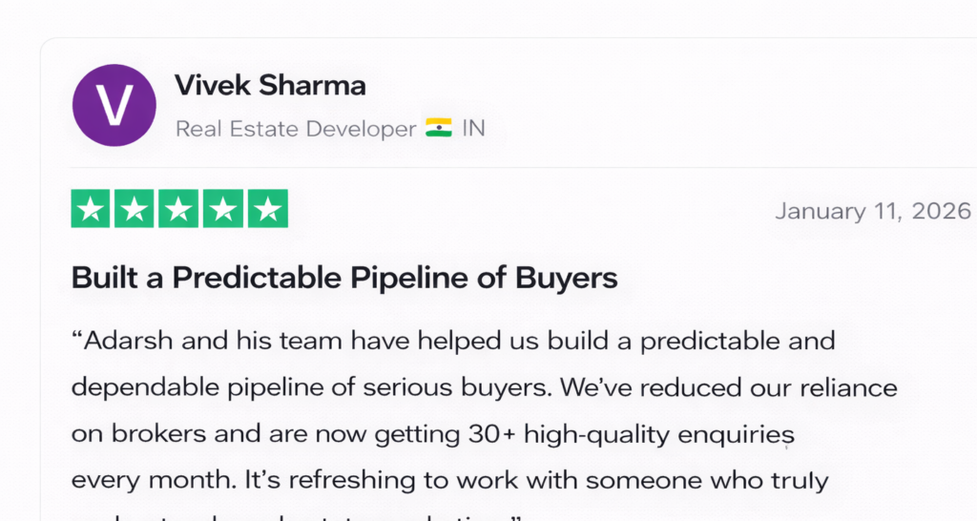Click the name Adarsh in the review

tap(121, 341)
